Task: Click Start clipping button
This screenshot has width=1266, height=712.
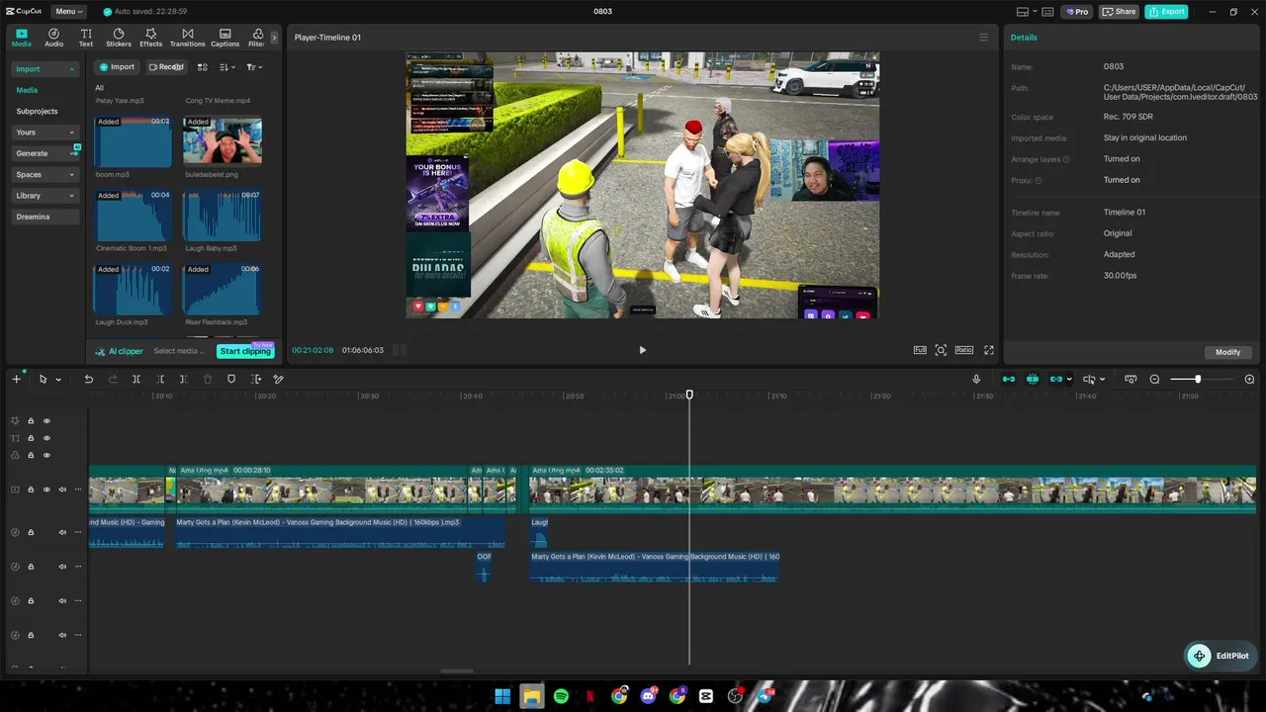Action: click(x=245, y=351)
